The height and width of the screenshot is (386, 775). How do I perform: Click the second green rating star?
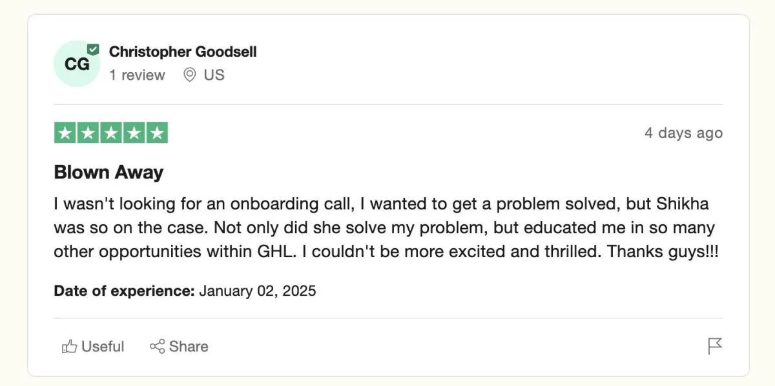click(x=88, y=133)
